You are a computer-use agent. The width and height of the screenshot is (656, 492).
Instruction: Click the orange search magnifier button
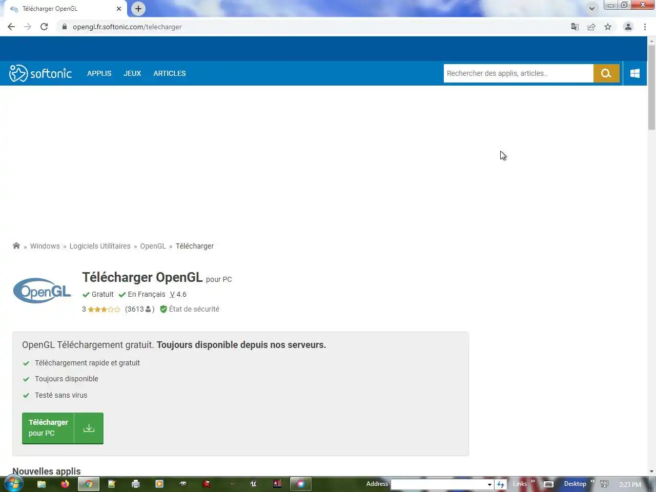(606, 73)
